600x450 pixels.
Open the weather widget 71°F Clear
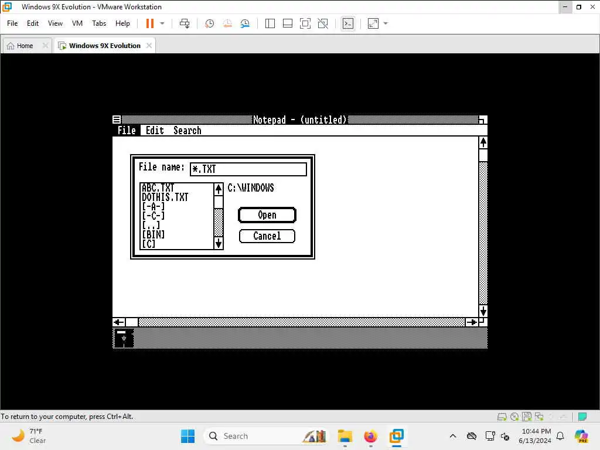tap(29, 436)
